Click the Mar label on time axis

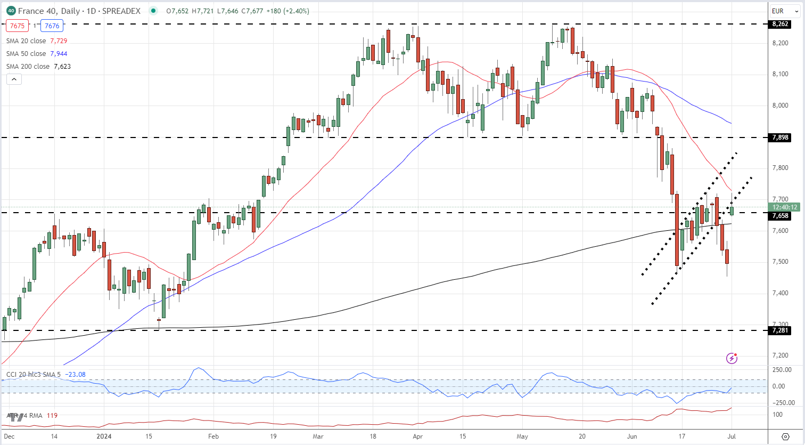(318, 436)
